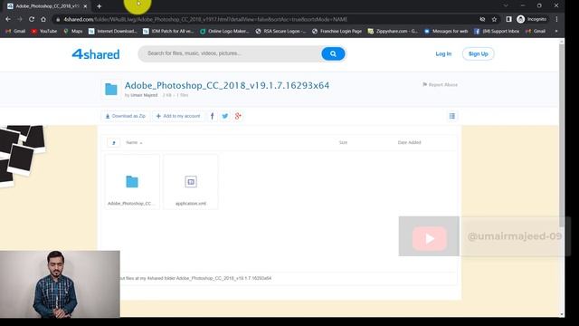Image resolution: width=579 pixels, height=326 pixels.
Task: Open the Support Inbox Facebook bookmark
Action: [497, 32]
